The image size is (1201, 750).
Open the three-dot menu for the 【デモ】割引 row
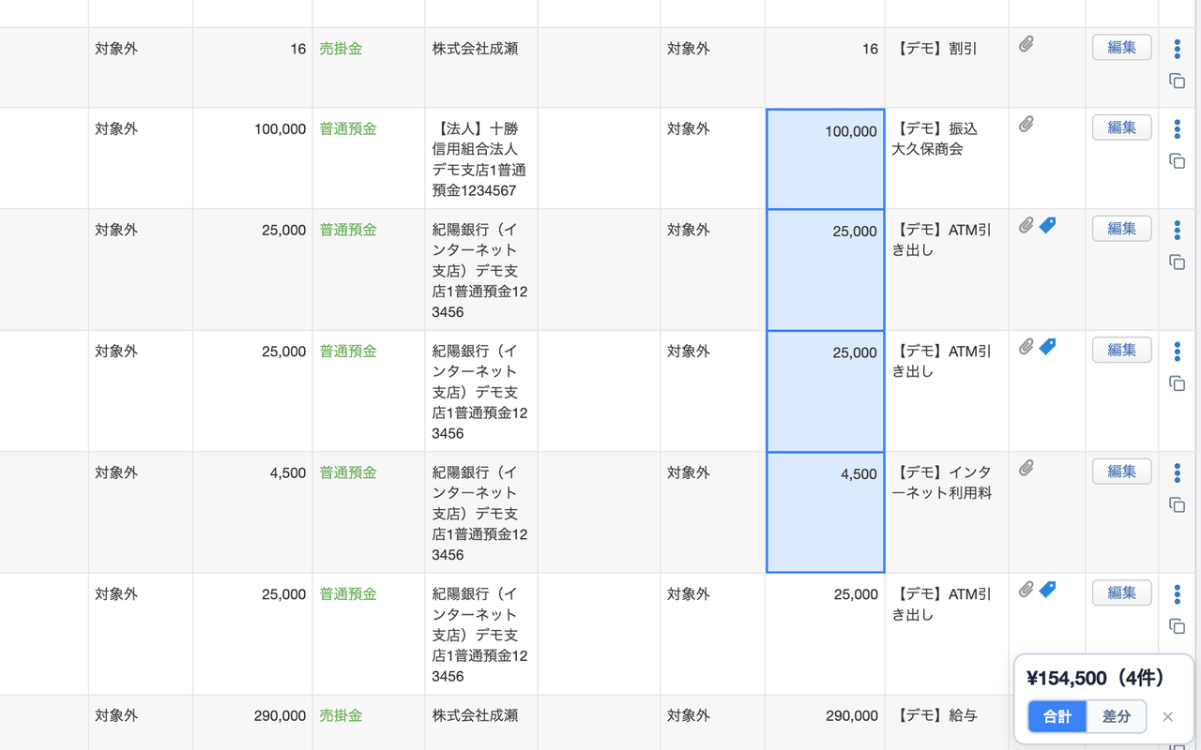coord(1177,49)
